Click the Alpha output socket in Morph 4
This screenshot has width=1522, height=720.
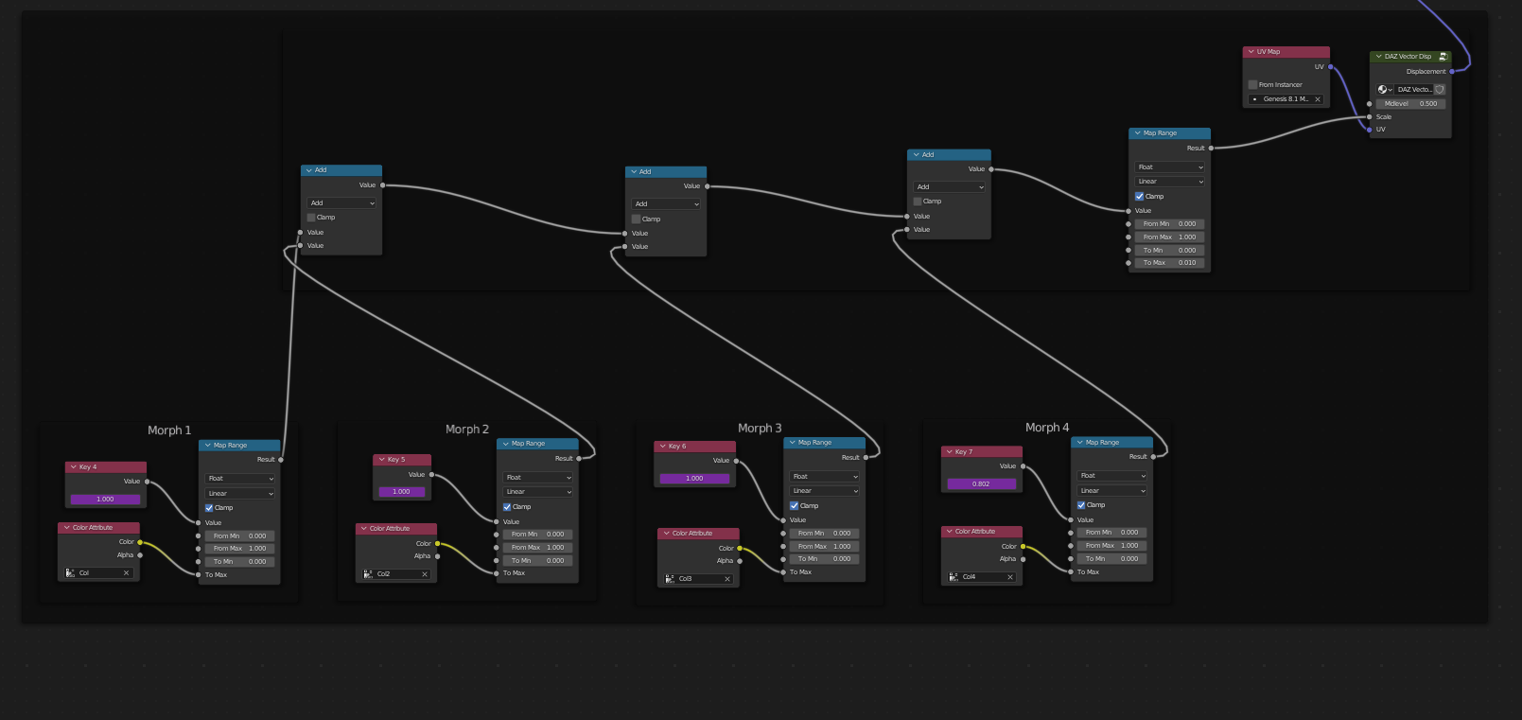tap(1023, 559)
